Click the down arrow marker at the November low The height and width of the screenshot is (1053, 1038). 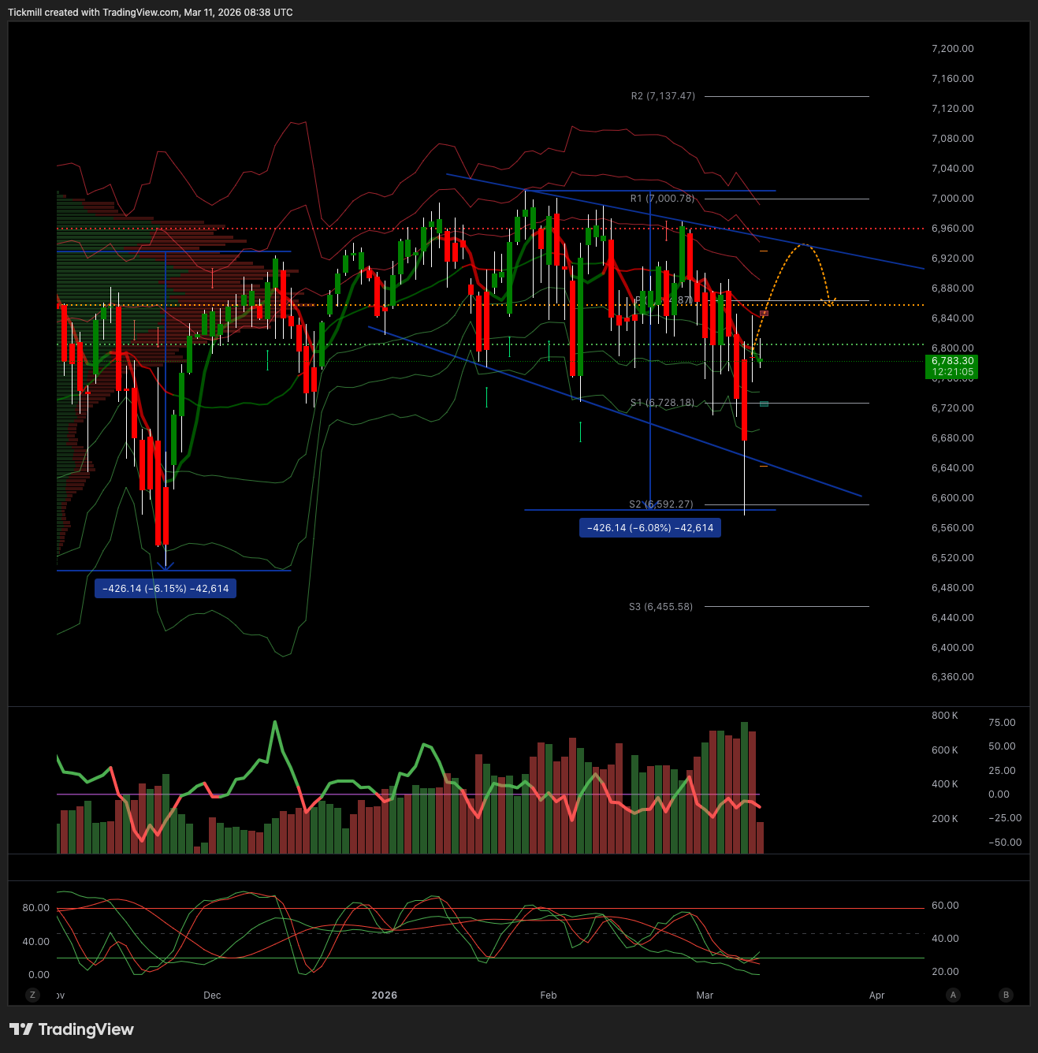click(x=166, y=564)
